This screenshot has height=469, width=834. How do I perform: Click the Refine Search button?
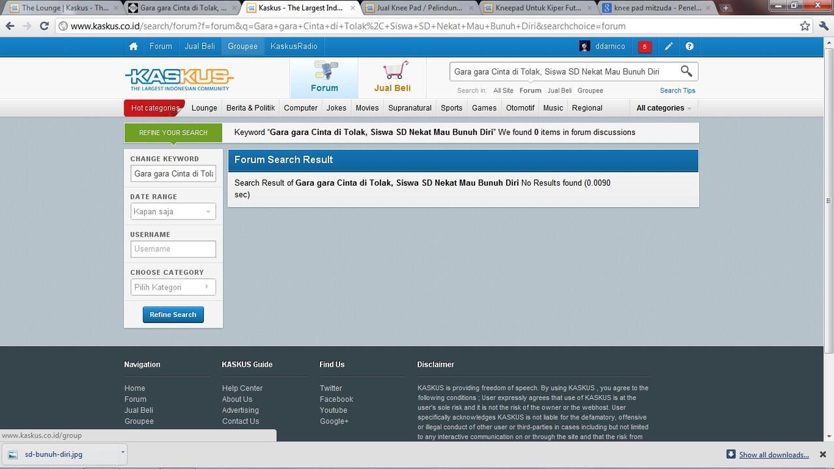[x=173, y=315]
